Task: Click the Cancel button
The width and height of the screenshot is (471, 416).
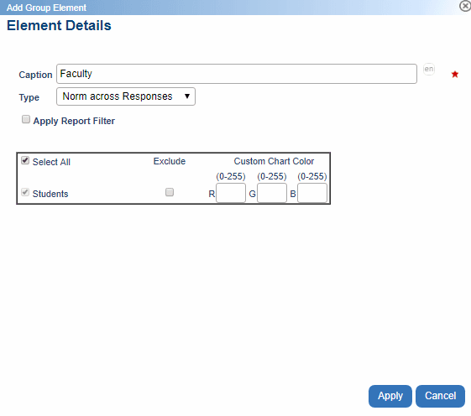Action: coord(441,396)
